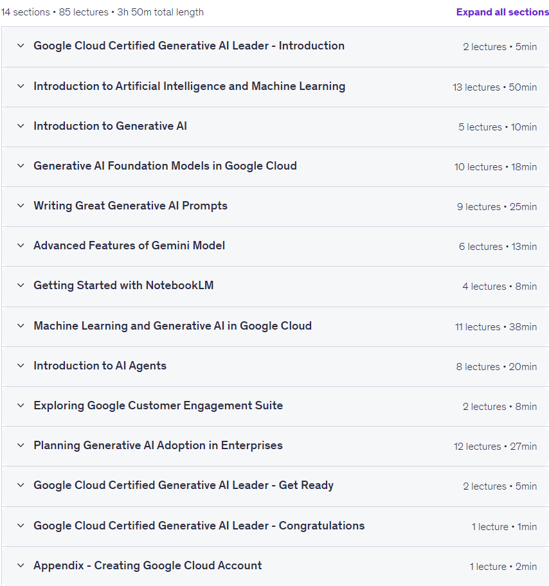Expand chevron beside Introduction to AI Agents
This screenshot has height=586, width=549.
pyautogui.click(x=21, y=366)
